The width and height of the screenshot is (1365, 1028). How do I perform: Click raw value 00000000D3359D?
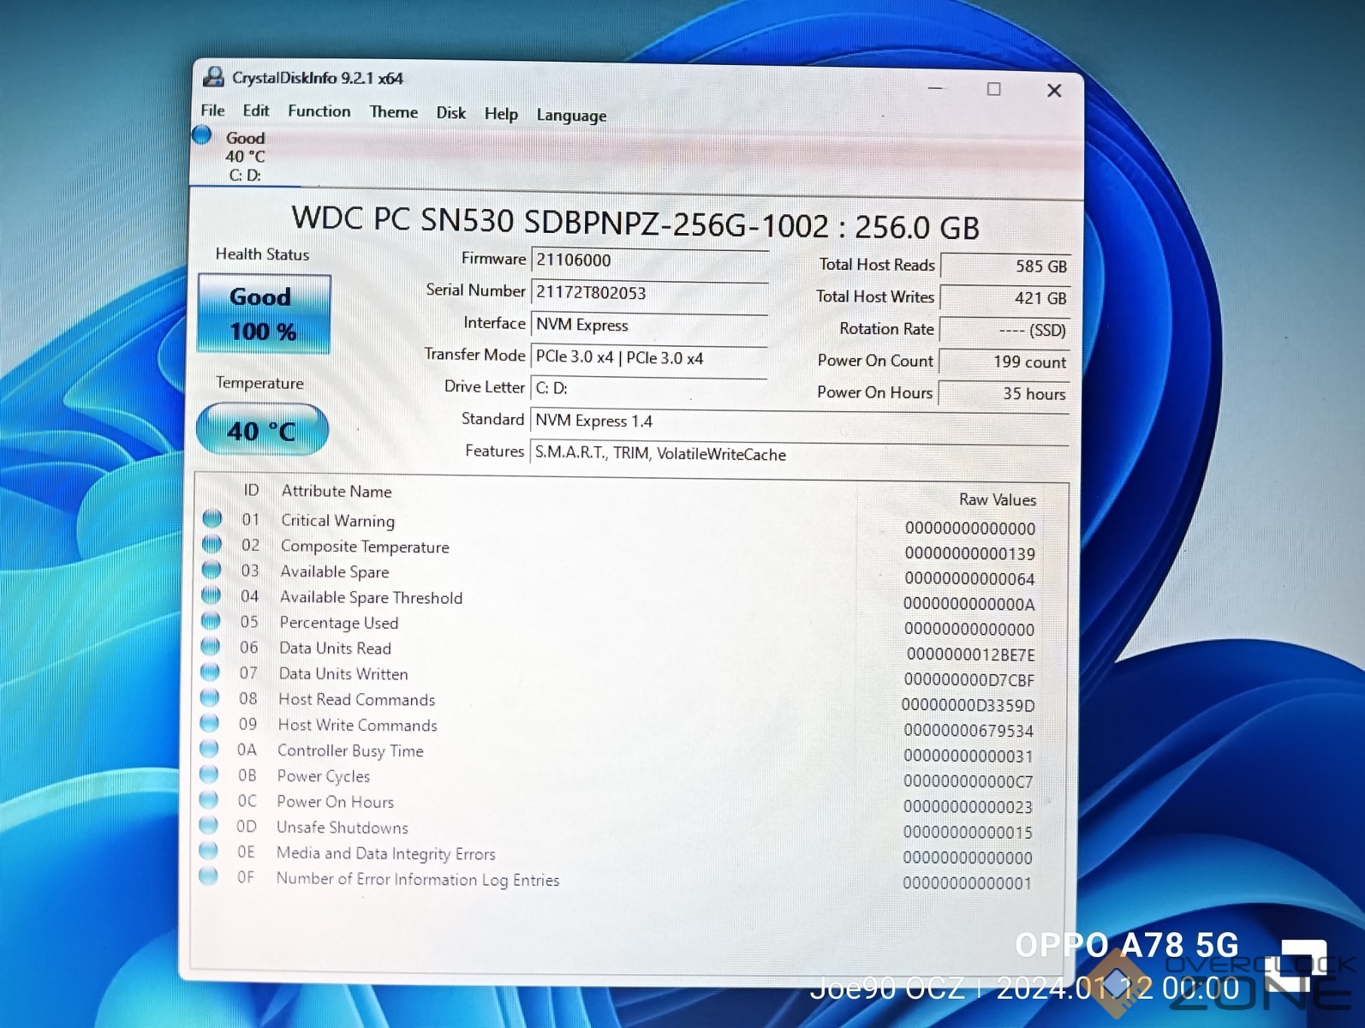tap(968, 706)
